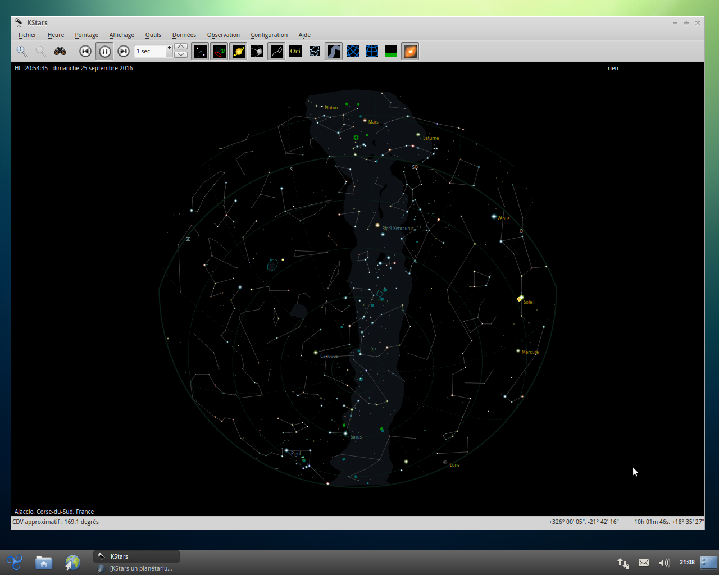Image resolution: width=719 pixels, height=575 pixels.
Task: Toggle opaque ground green icon
Action: point(391,51)
